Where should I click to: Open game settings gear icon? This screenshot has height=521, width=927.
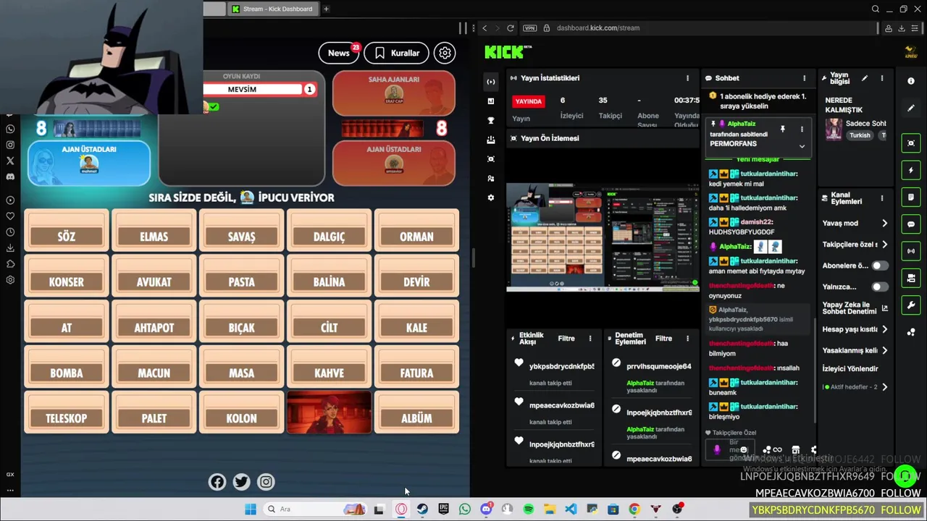point(445,53)
